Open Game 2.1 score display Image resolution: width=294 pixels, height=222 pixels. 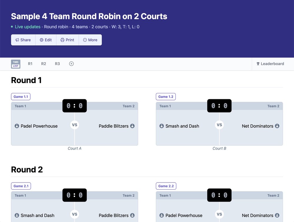(75, 195)
